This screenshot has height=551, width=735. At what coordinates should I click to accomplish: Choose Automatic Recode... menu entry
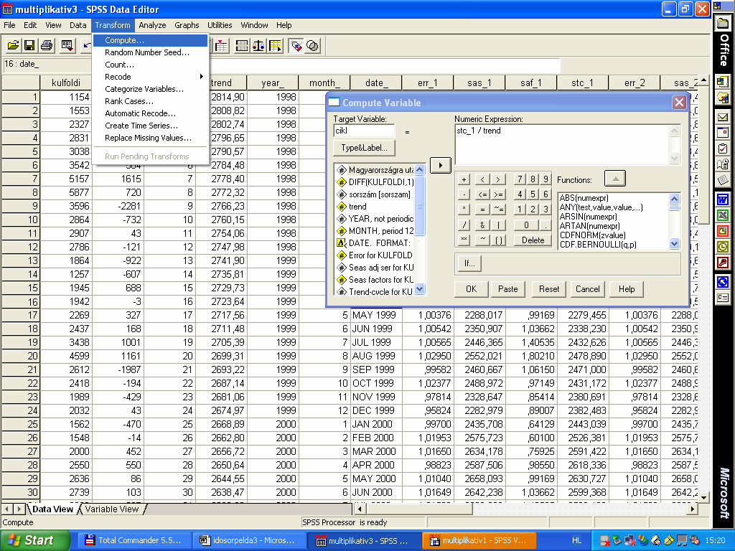150,113
